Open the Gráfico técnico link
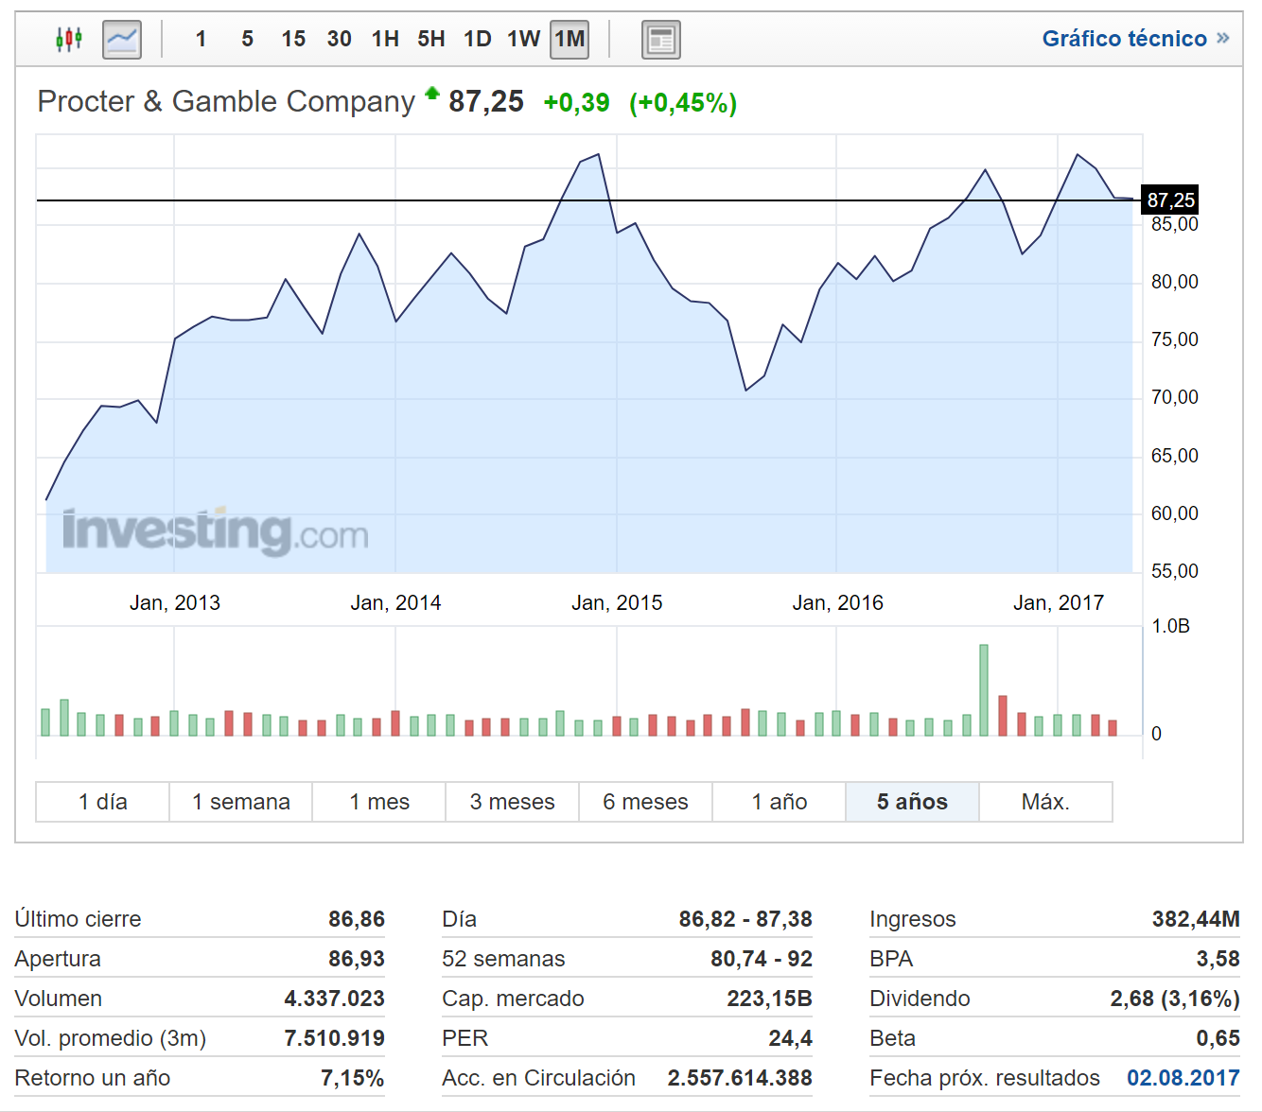The image size is (1262, 1112). click(x=1124, y=39)
